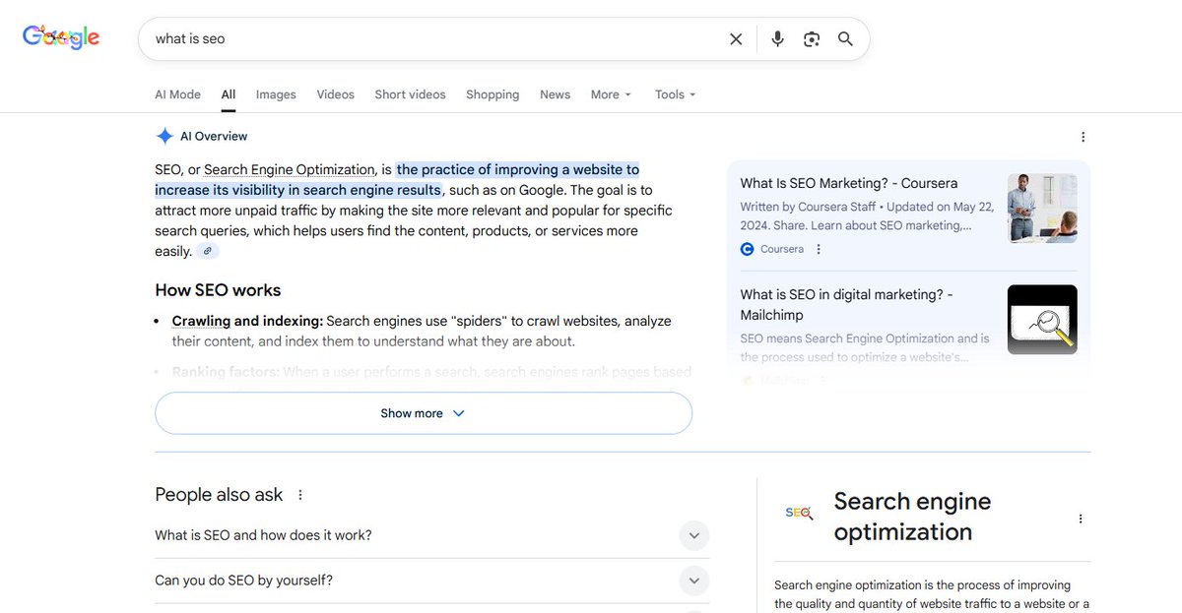Open AI Overview three-dot options menu
Screen dimensions: 1182x613
tap(1083, 137)
